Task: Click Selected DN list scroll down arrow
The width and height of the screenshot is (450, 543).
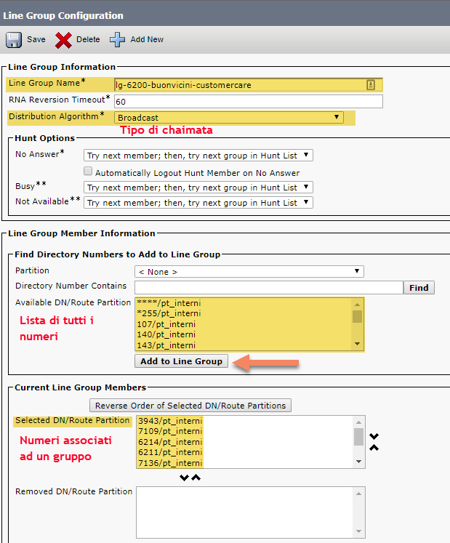Action: pyautogui.click(x=358, y=462)
